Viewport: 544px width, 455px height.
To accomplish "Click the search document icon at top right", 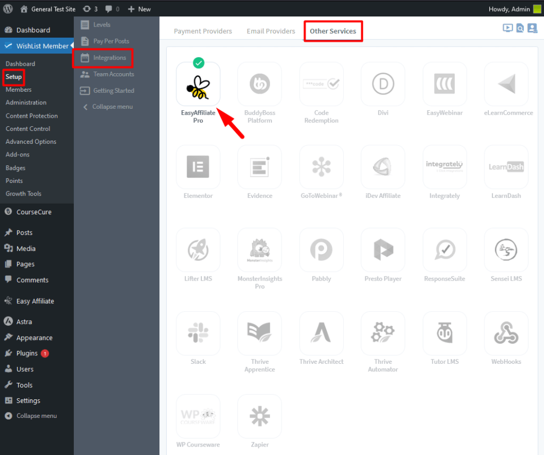I will (520, 28).
